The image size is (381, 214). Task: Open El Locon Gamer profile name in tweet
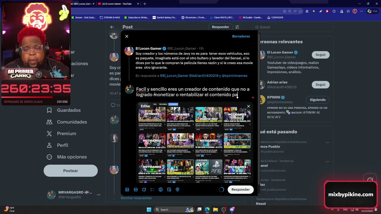[149, 48]
